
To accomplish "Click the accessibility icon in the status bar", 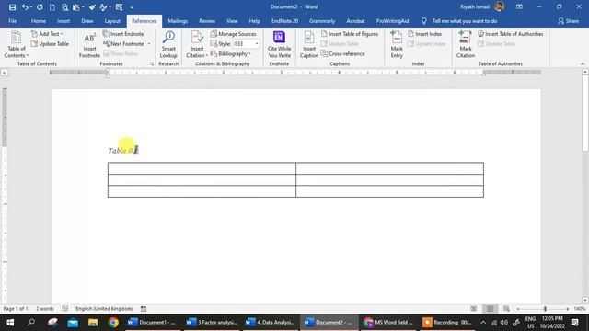I will click(144, 309).
